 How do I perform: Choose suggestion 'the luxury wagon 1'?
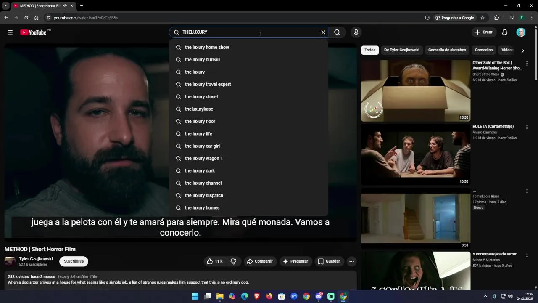[248, 158]
